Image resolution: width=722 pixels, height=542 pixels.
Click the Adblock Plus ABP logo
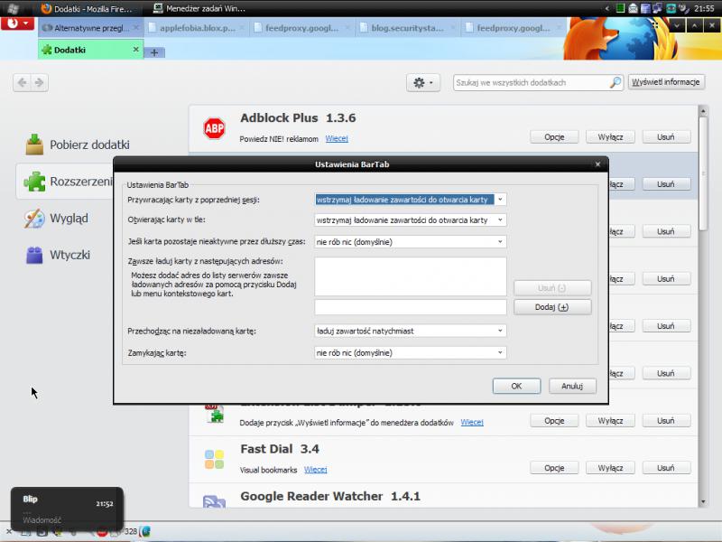(x=214, y=128)
